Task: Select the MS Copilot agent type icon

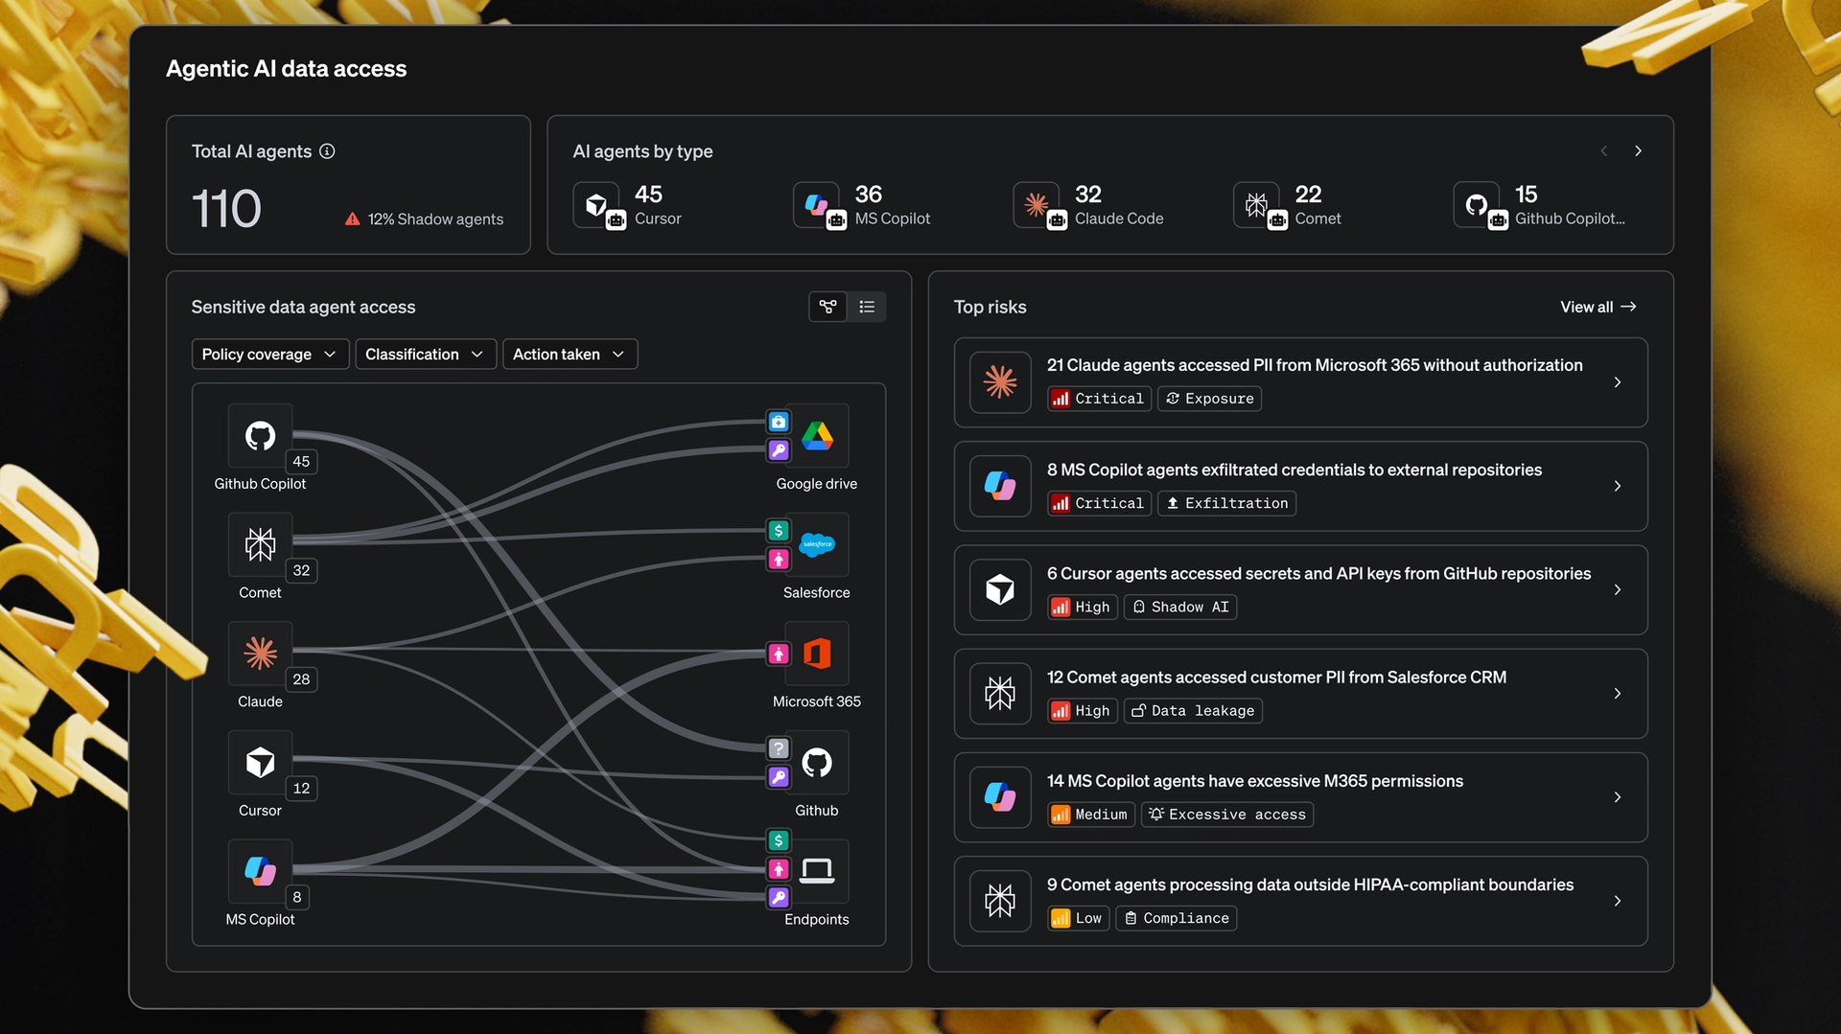Action: 817,204
